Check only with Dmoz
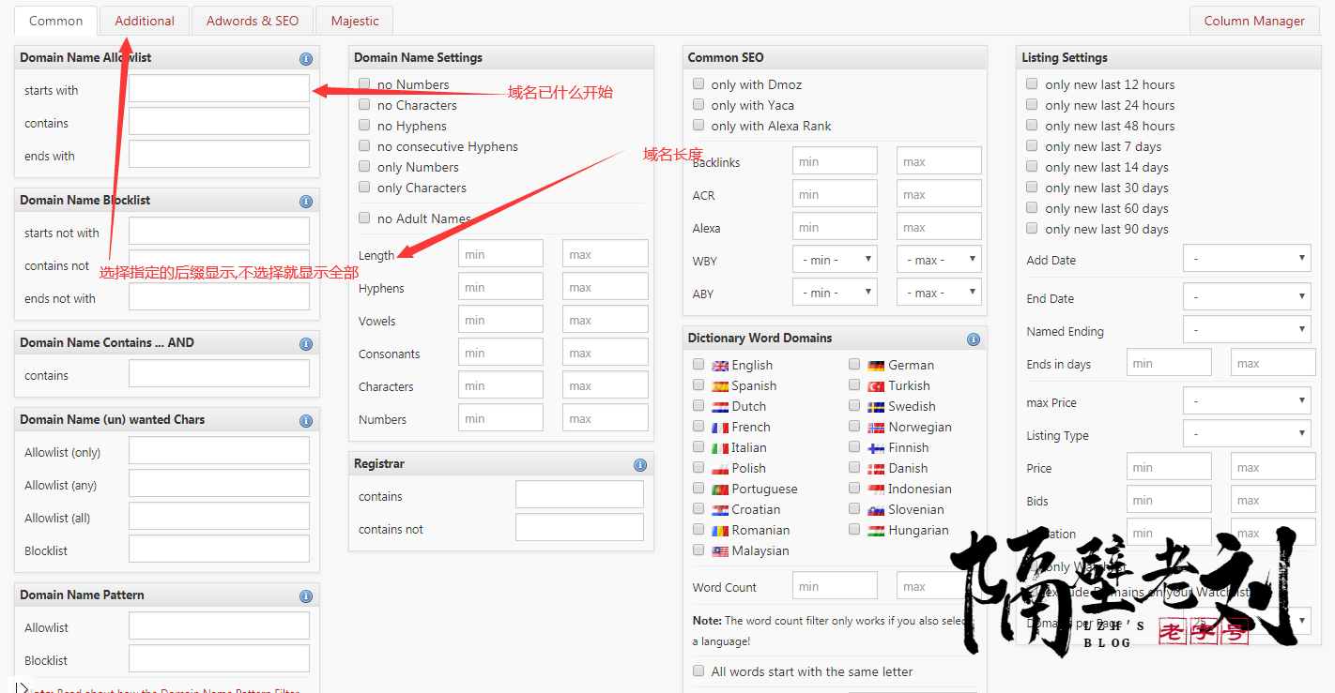1335x693 pixels. [698, 83]
